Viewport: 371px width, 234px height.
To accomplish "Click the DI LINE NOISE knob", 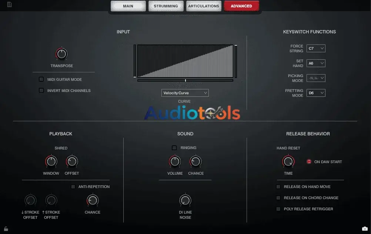I will point(185,201).
